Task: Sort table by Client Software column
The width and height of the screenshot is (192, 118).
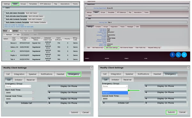Action: 59,39
